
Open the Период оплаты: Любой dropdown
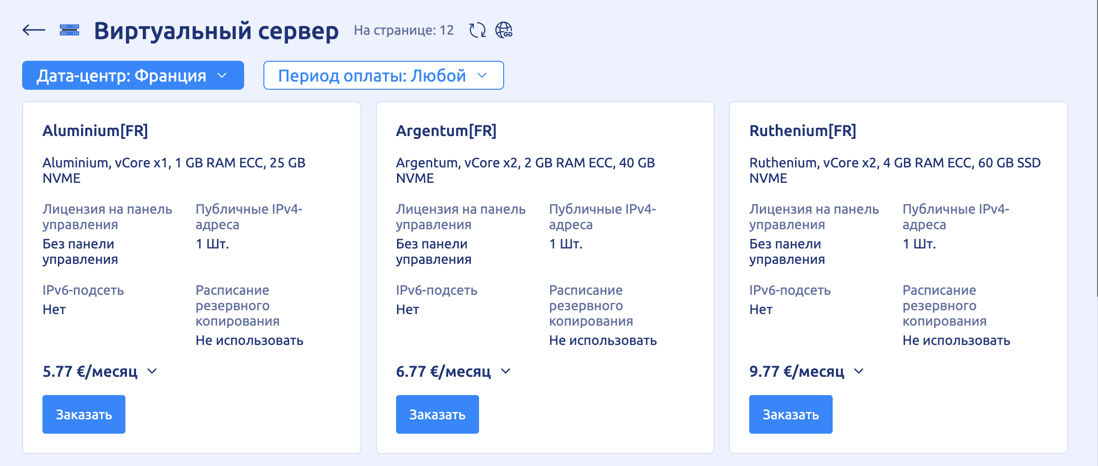pos(383,75)
